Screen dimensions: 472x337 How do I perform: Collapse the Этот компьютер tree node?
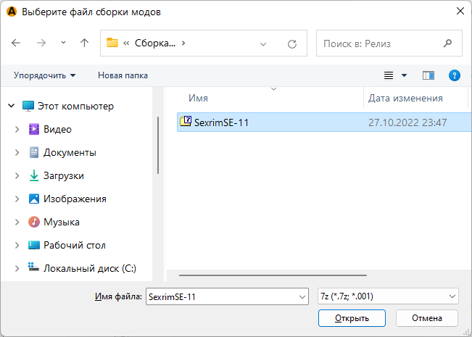11,106
